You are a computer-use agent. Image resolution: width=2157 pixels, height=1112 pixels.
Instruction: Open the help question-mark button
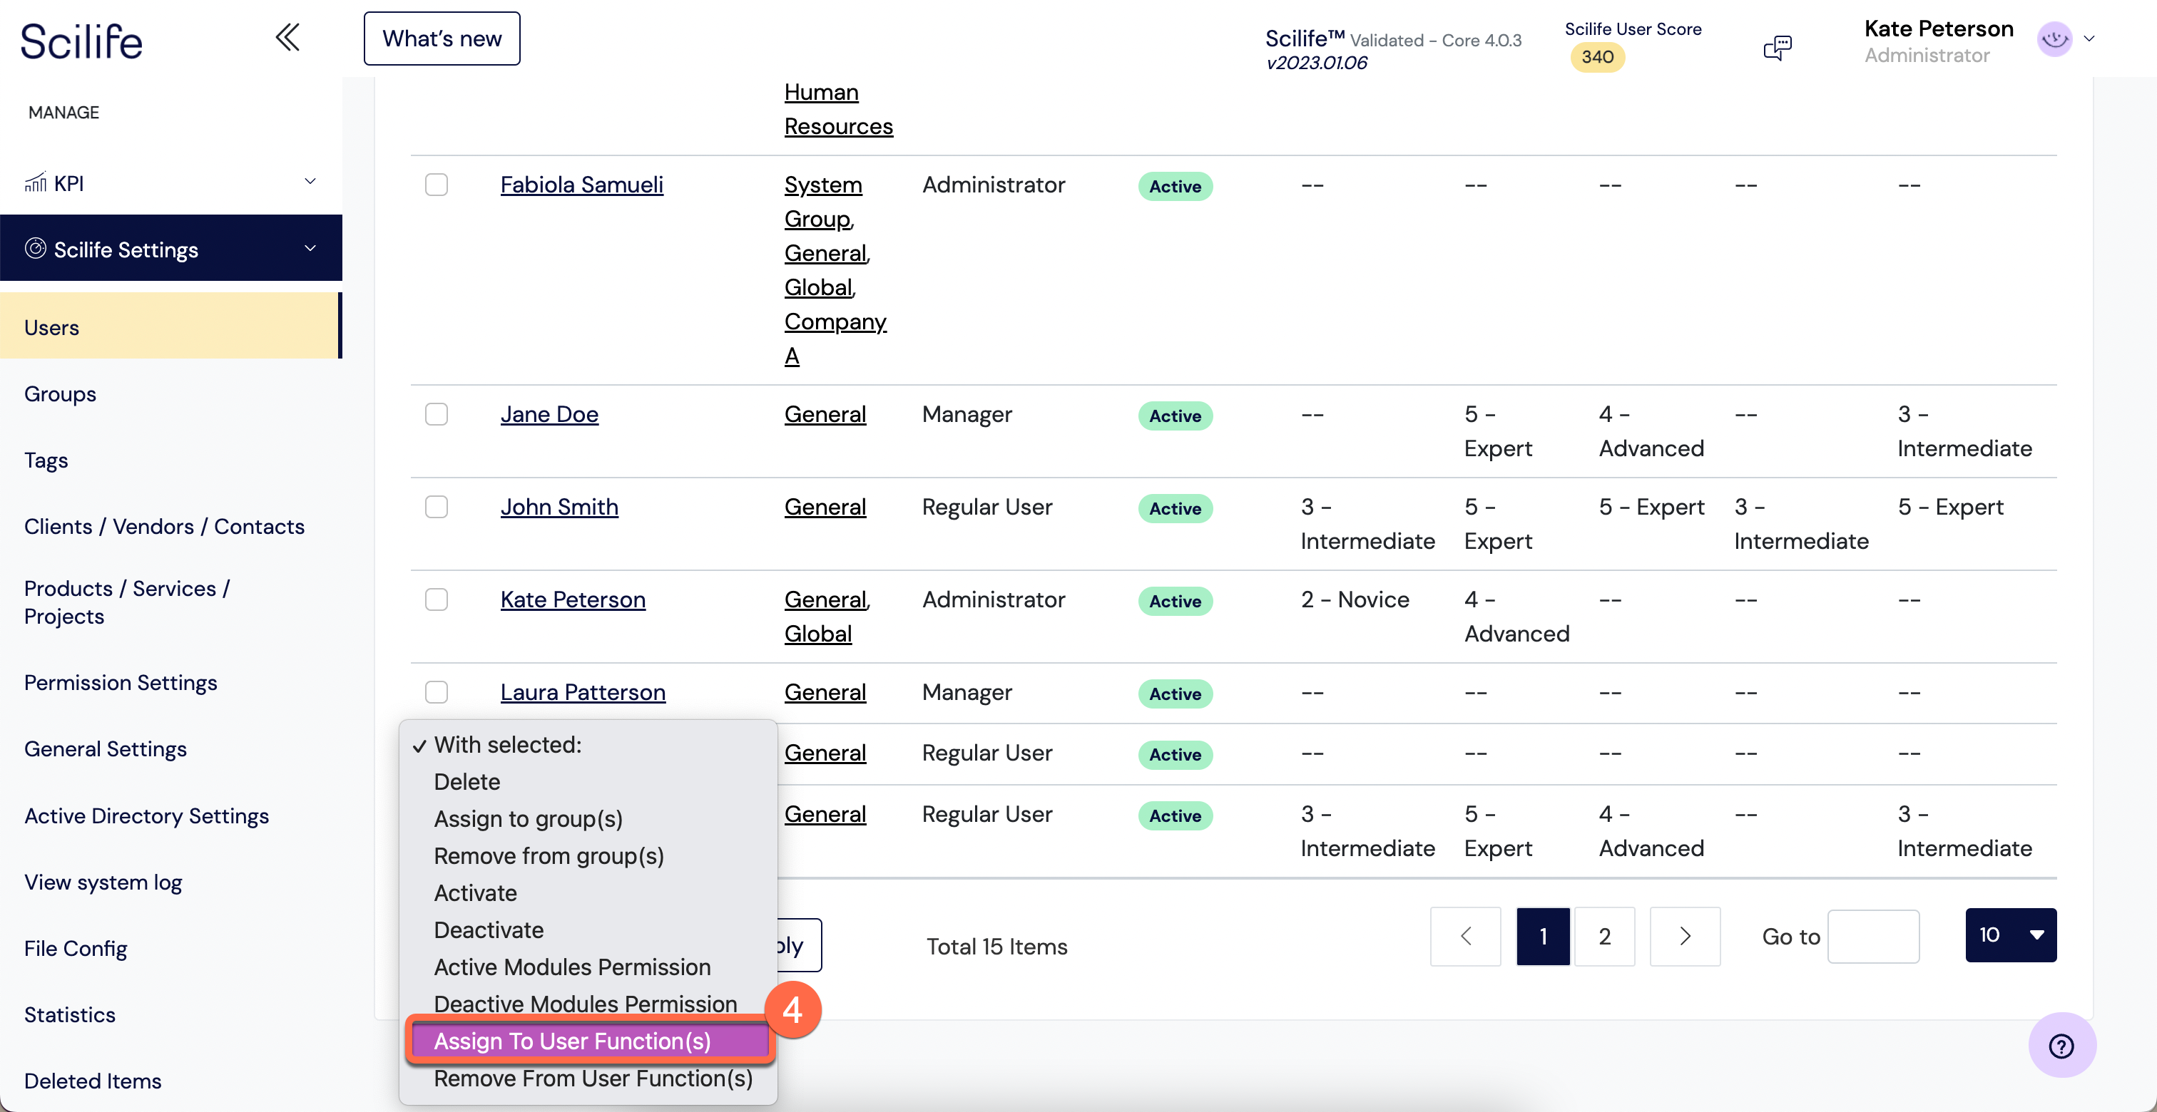tap(2061, 1046)
